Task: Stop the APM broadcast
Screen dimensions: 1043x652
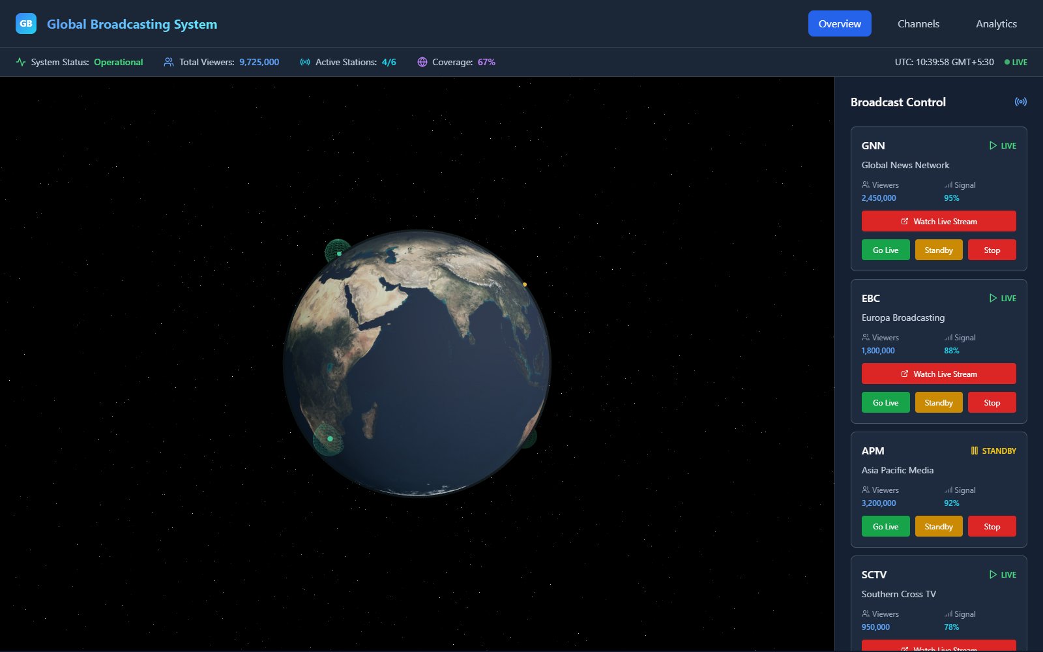Action: click(x=992, y=526)
